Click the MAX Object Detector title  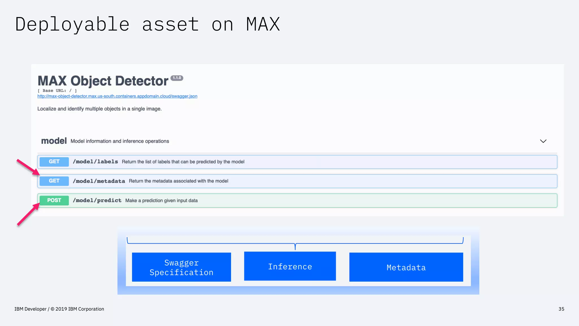click(x=103, y=81)
